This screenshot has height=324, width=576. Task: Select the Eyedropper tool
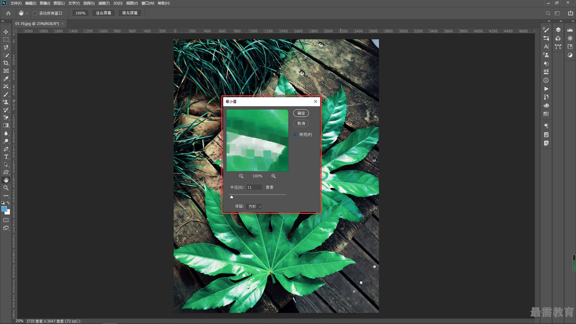6,79
